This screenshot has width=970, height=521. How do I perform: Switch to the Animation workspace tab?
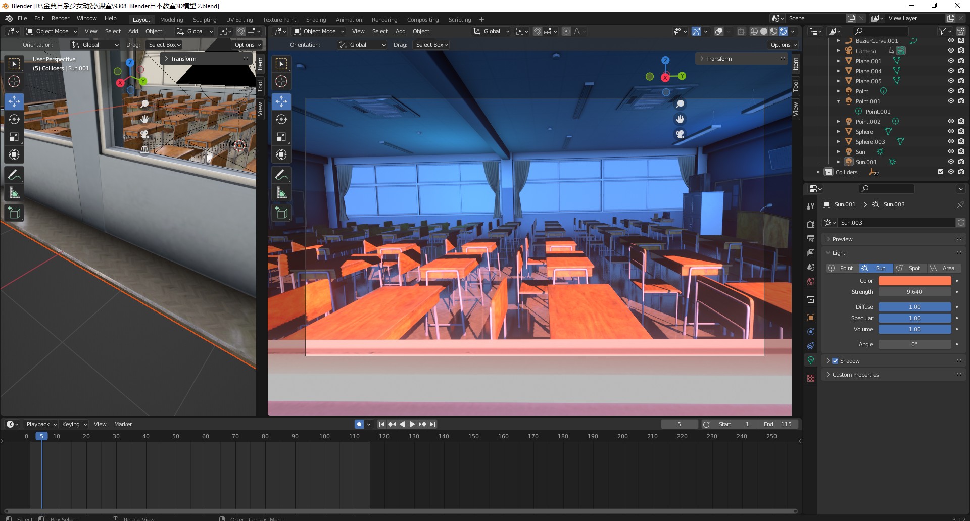(349, 20)
